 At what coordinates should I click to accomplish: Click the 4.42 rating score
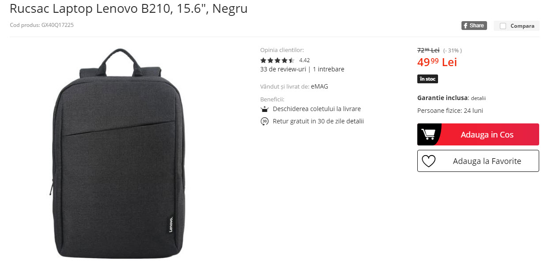tap(304, 60)
